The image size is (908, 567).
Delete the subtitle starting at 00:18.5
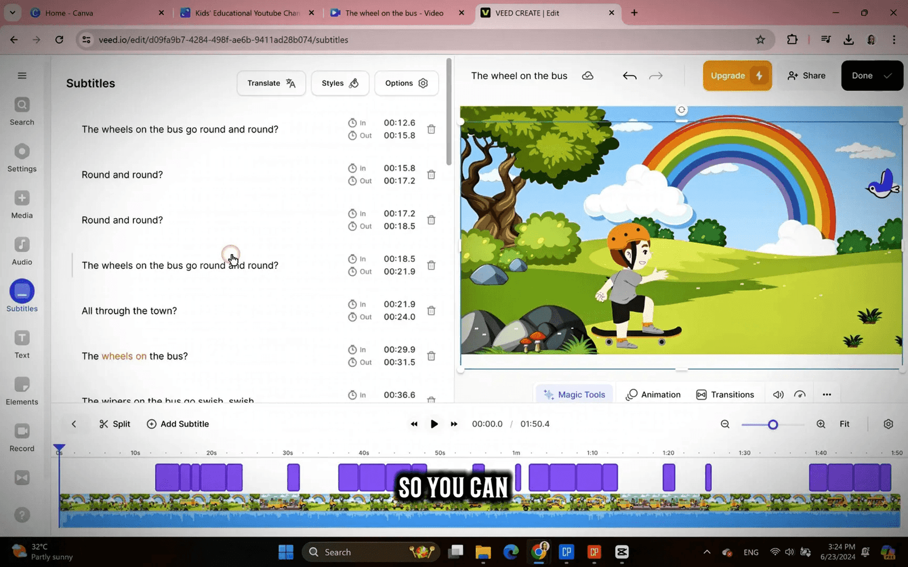coord(431,265)
